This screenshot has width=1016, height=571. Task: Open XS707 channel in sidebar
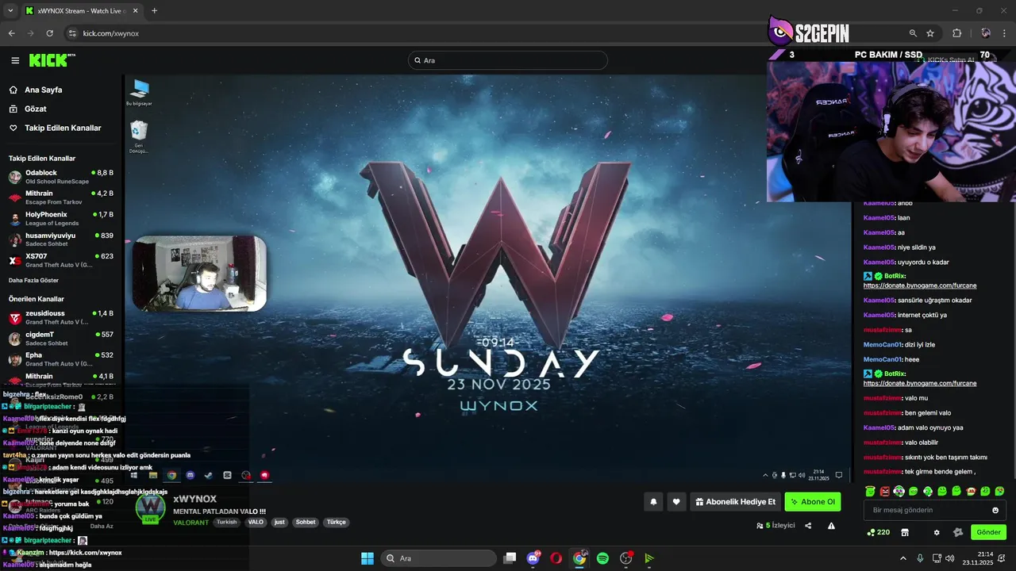[x=61, y=260]
